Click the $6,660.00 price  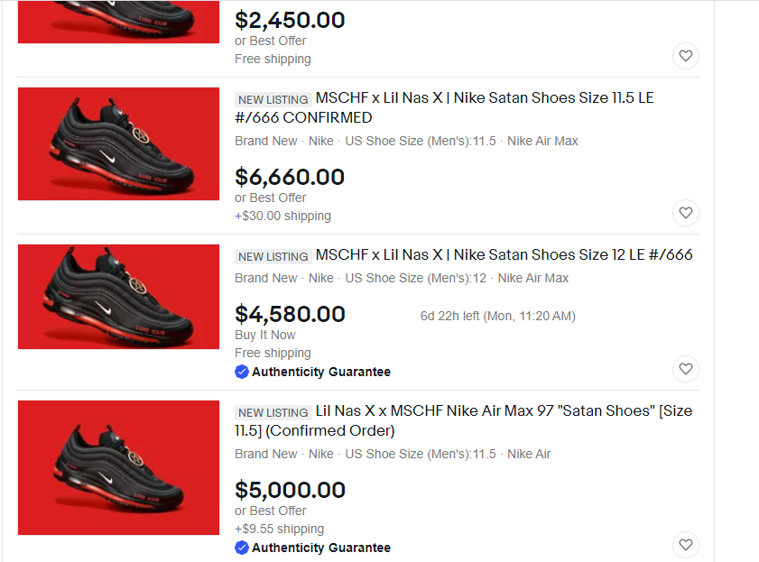pos(290,177)
